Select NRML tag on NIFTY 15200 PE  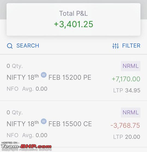(x=131, y=66)
